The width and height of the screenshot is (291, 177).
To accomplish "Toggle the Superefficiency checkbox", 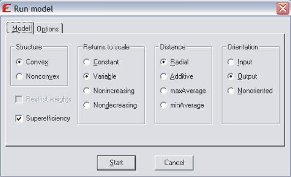I will (x=19, y=118).
